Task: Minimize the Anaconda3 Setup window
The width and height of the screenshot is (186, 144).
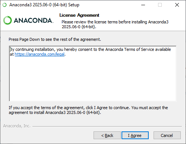Action: click(x=143, y=5)
